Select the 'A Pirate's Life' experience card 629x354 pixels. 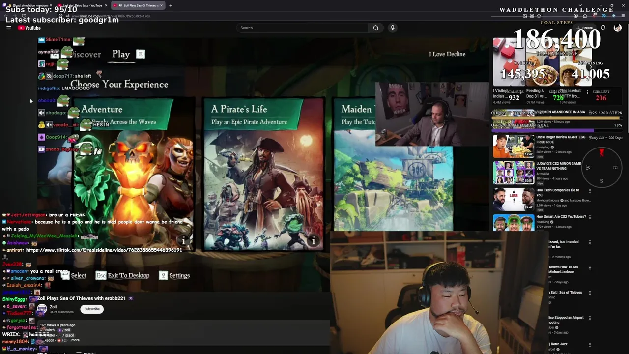(x=264, y=175)
